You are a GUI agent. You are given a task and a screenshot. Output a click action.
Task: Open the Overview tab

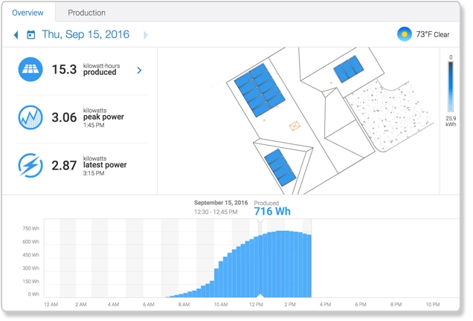28,13
